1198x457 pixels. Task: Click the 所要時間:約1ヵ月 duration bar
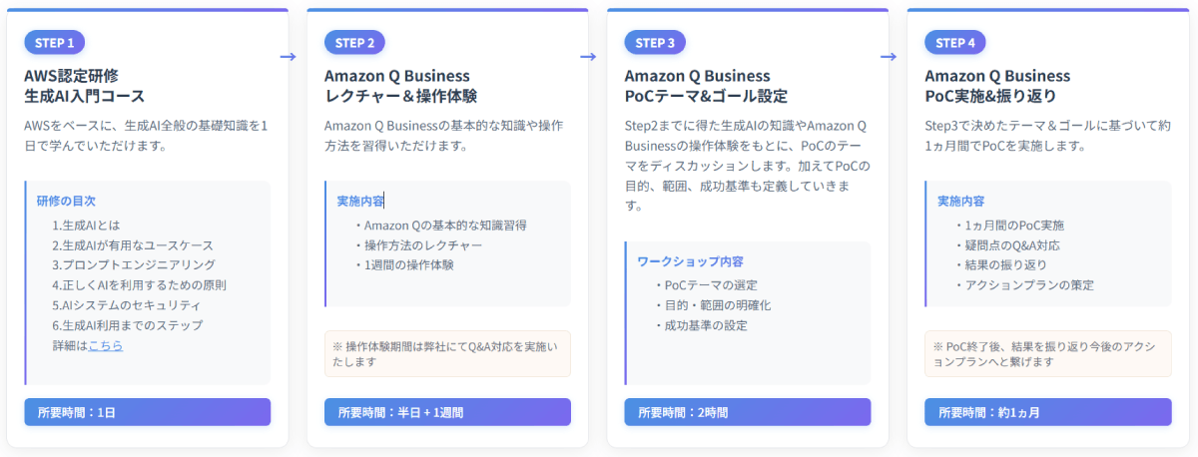point(1047,412)
